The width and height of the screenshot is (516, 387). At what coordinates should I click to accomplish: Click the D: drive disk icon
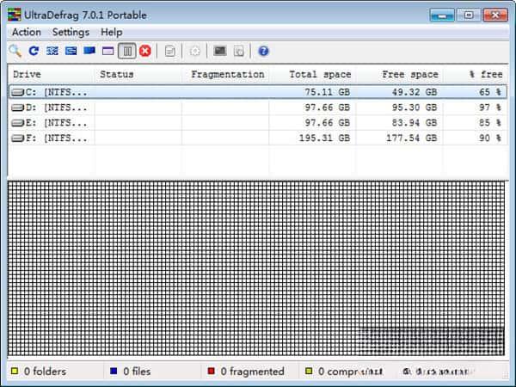pos(18,107)
